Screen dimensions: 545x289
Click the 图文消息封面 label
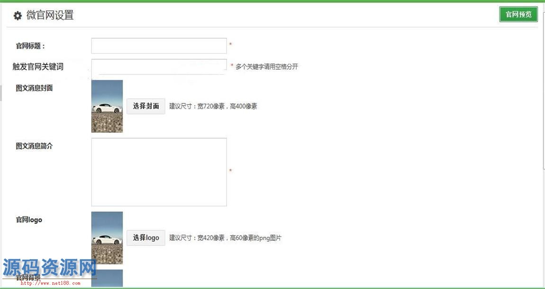pos(34,88)
